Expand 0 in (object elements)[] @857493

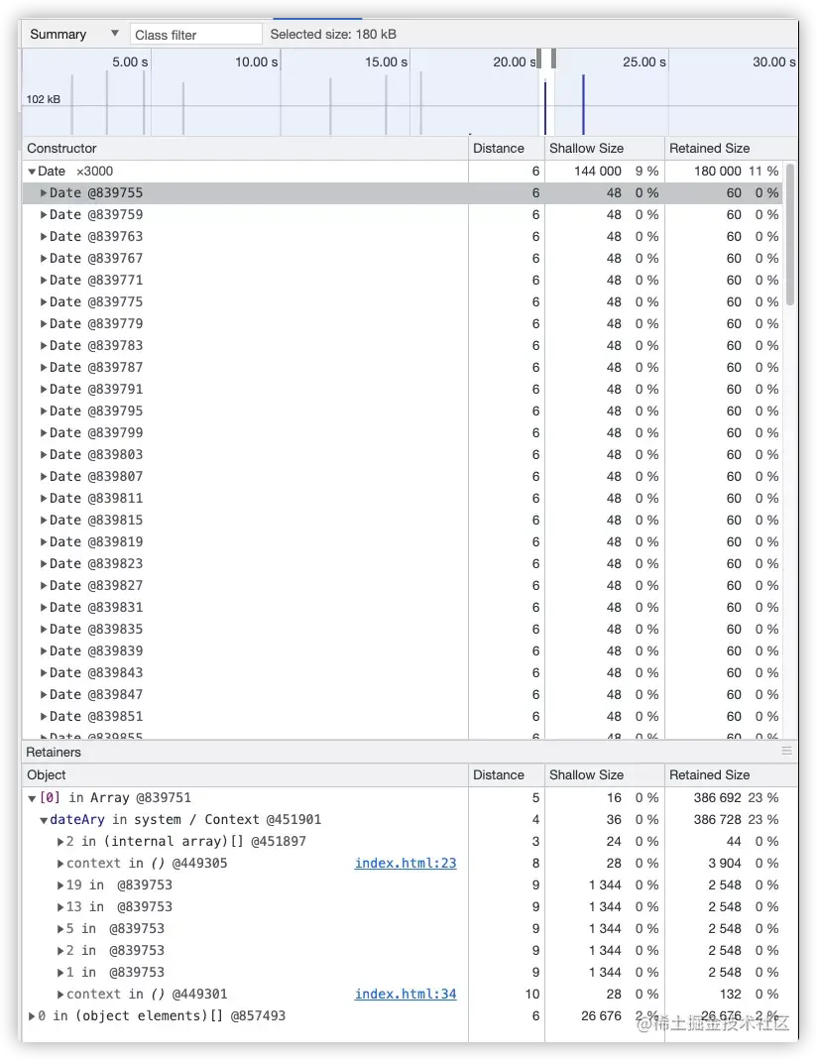[x=32, y=1016]
